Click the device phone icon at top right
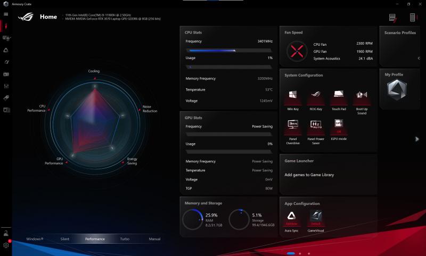Screen dimensions: 426x256 (x=413, y=18)
